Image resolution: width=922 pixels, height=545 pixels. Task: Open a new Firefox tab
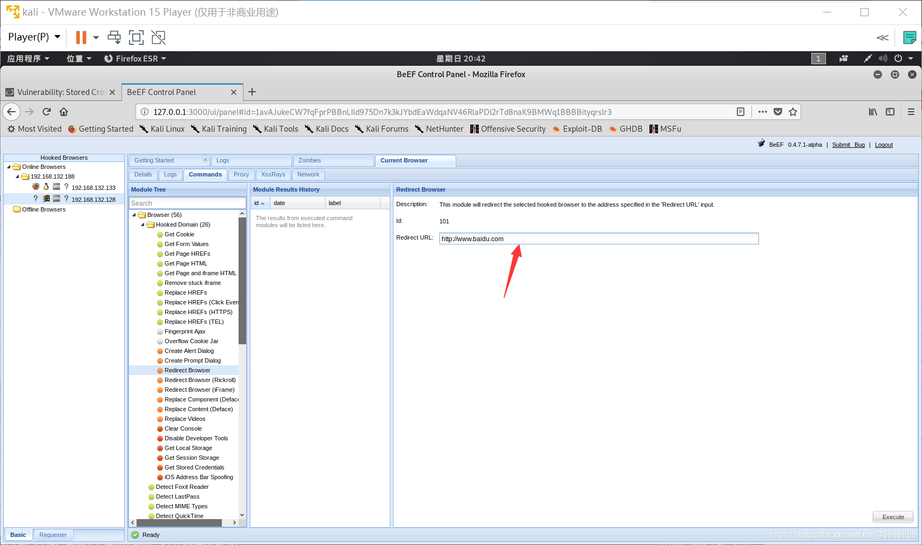point(252,92)
